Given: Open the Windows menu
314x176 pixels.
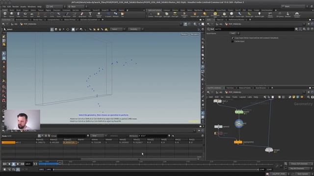Looking at the screenshot, I should pos(31,6).
